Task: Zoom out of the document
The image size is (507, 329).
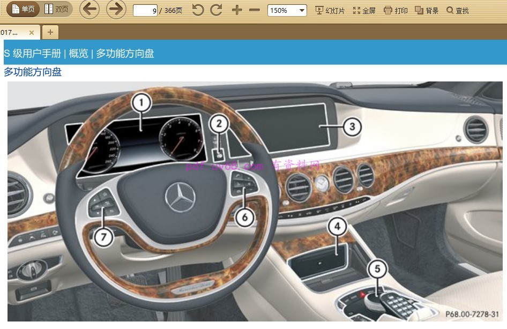Action: 255,10
